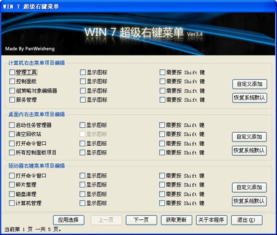
Task: Tick 显示图标 for 计算机管理
Action: (x=83, y=203)
